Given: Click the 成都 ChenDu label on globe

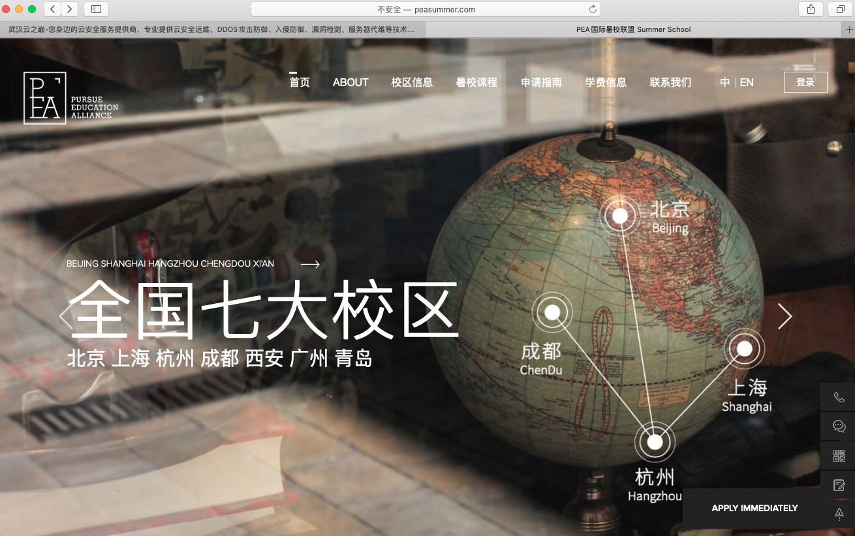Looking at the screenshot, I should coord(541,359).
